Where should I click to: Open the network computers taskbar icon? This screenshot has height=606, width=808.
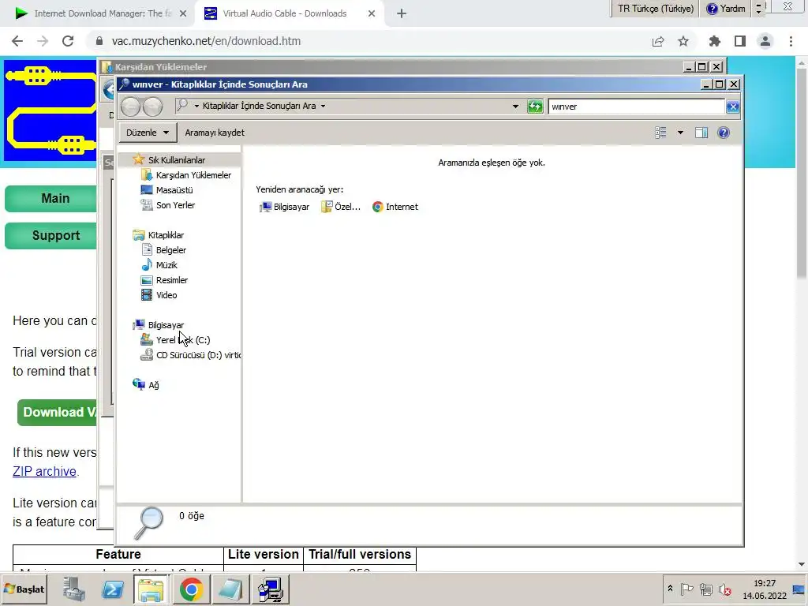click(270, 589)
